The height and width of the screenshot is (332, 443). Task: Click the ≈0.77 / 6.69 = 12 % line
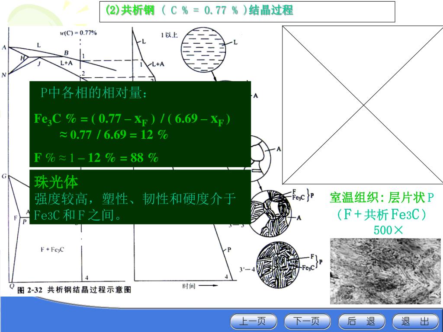point(114,135)
